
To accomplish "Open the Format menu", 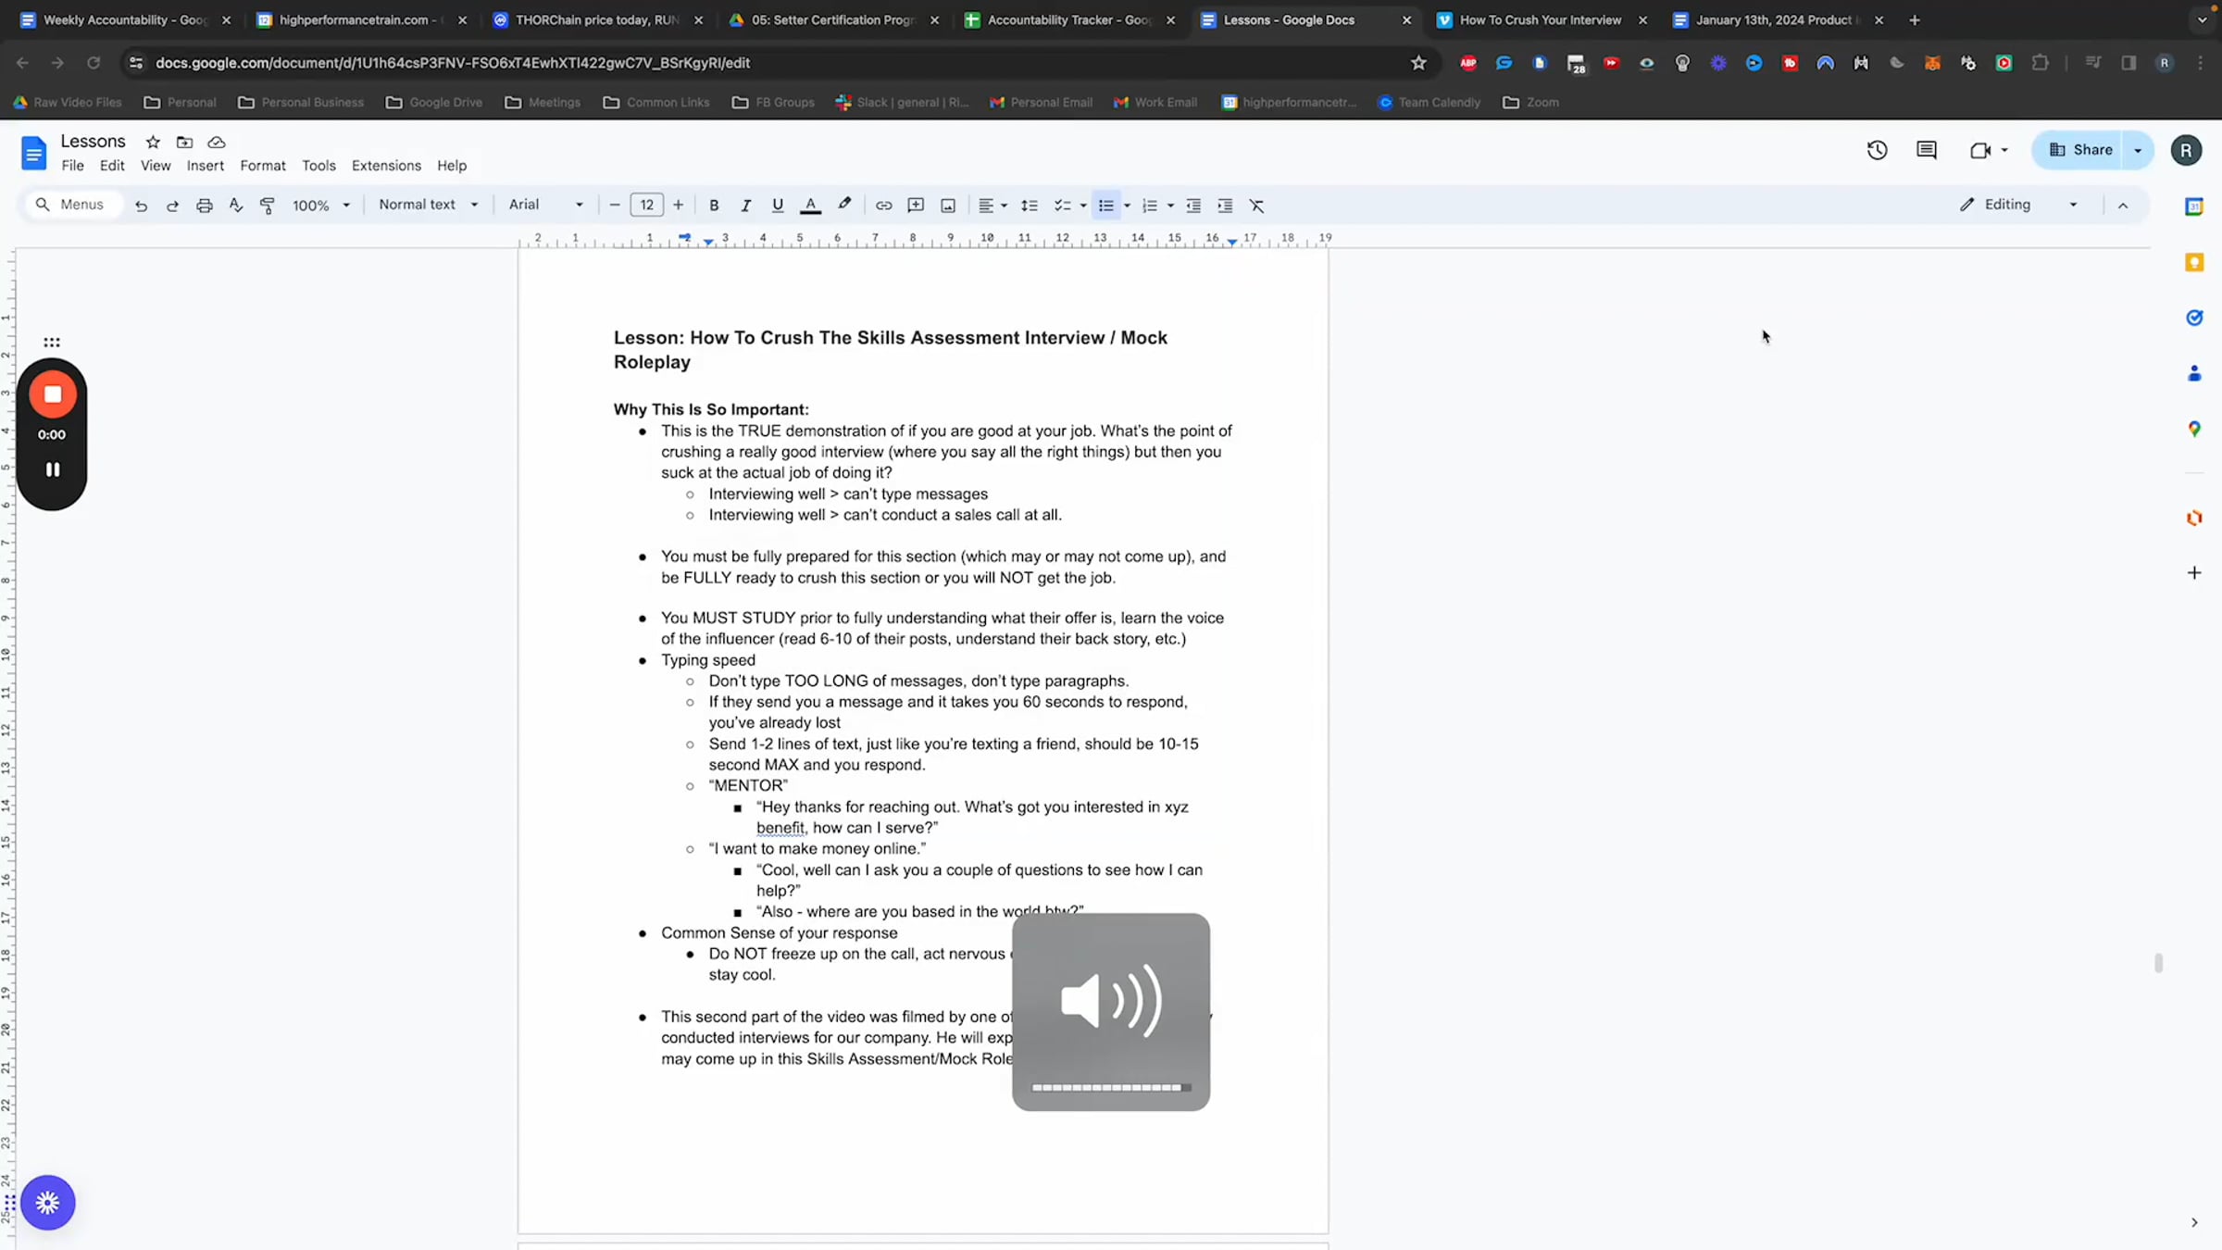I will coord(262,166).
